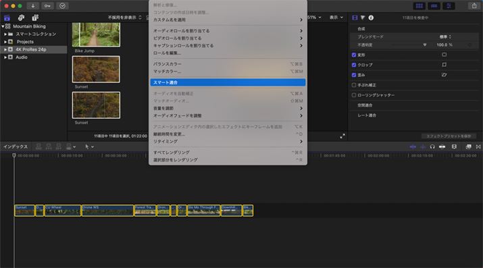Image resolution: width=483 pixels, height=268 pixels.
Task: Open リタイミング submenu
Action: [x=228, y=142]
